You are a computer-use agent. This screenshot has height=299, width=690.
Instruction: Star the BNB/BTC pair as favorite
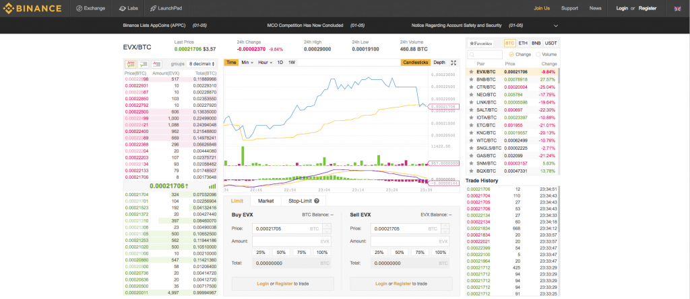click(x=470, y=79)
